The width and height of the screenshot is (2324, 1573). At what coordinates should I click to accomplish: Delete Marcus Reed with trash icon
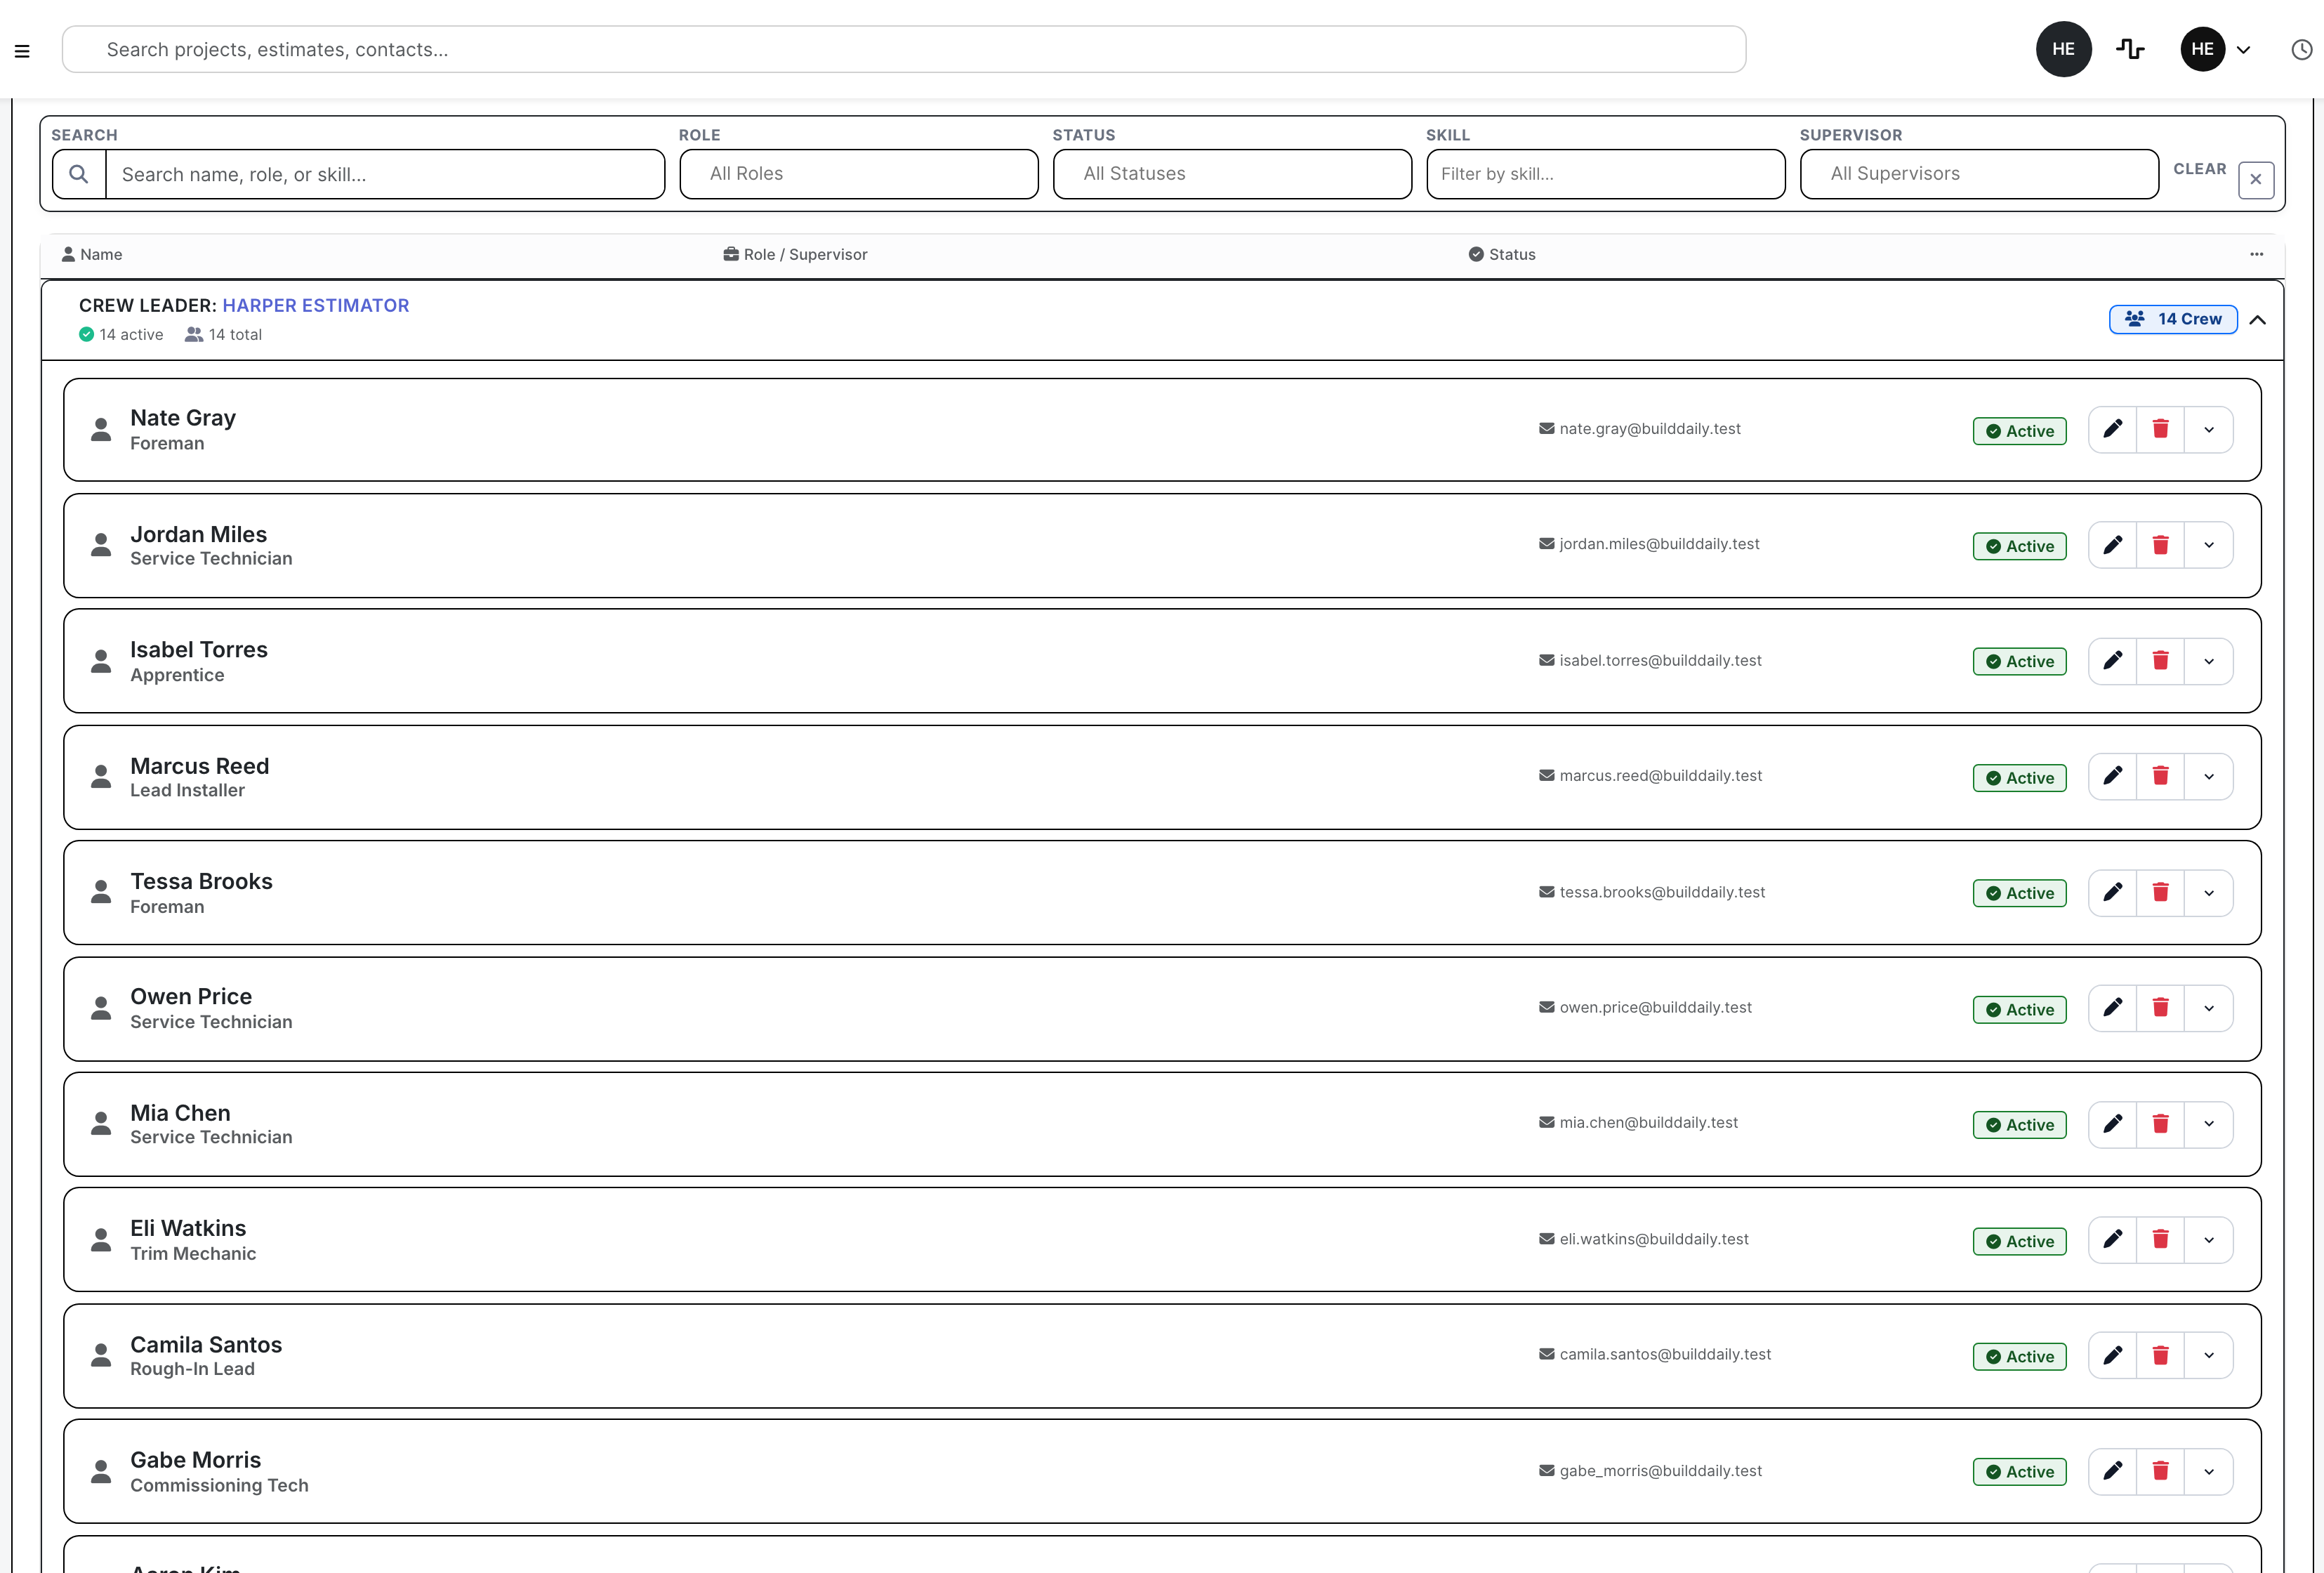[2160, 776]
